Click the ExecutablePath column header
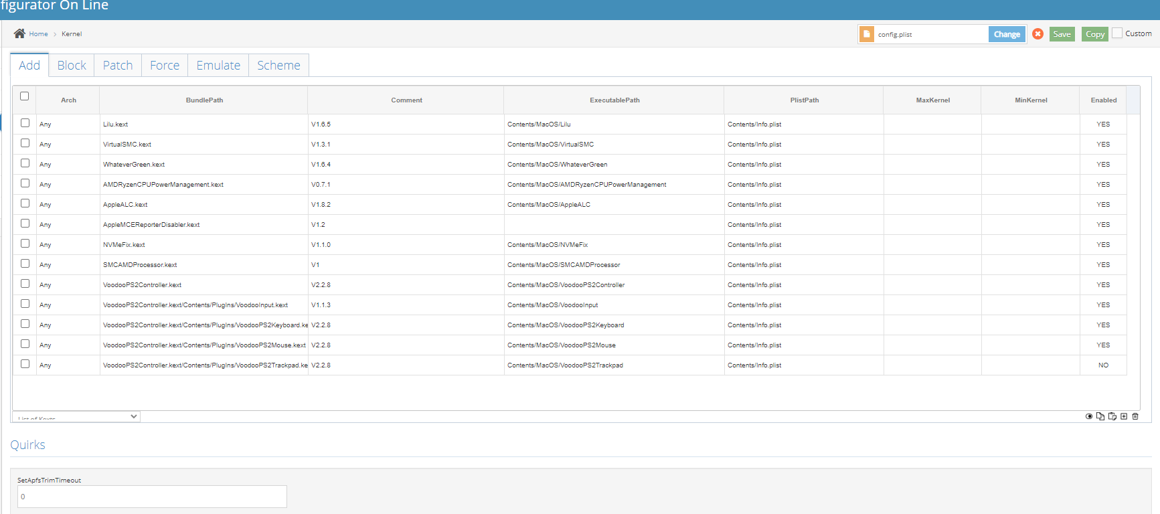This screenshot has width=1160, height=514. (x=614, y=100)
